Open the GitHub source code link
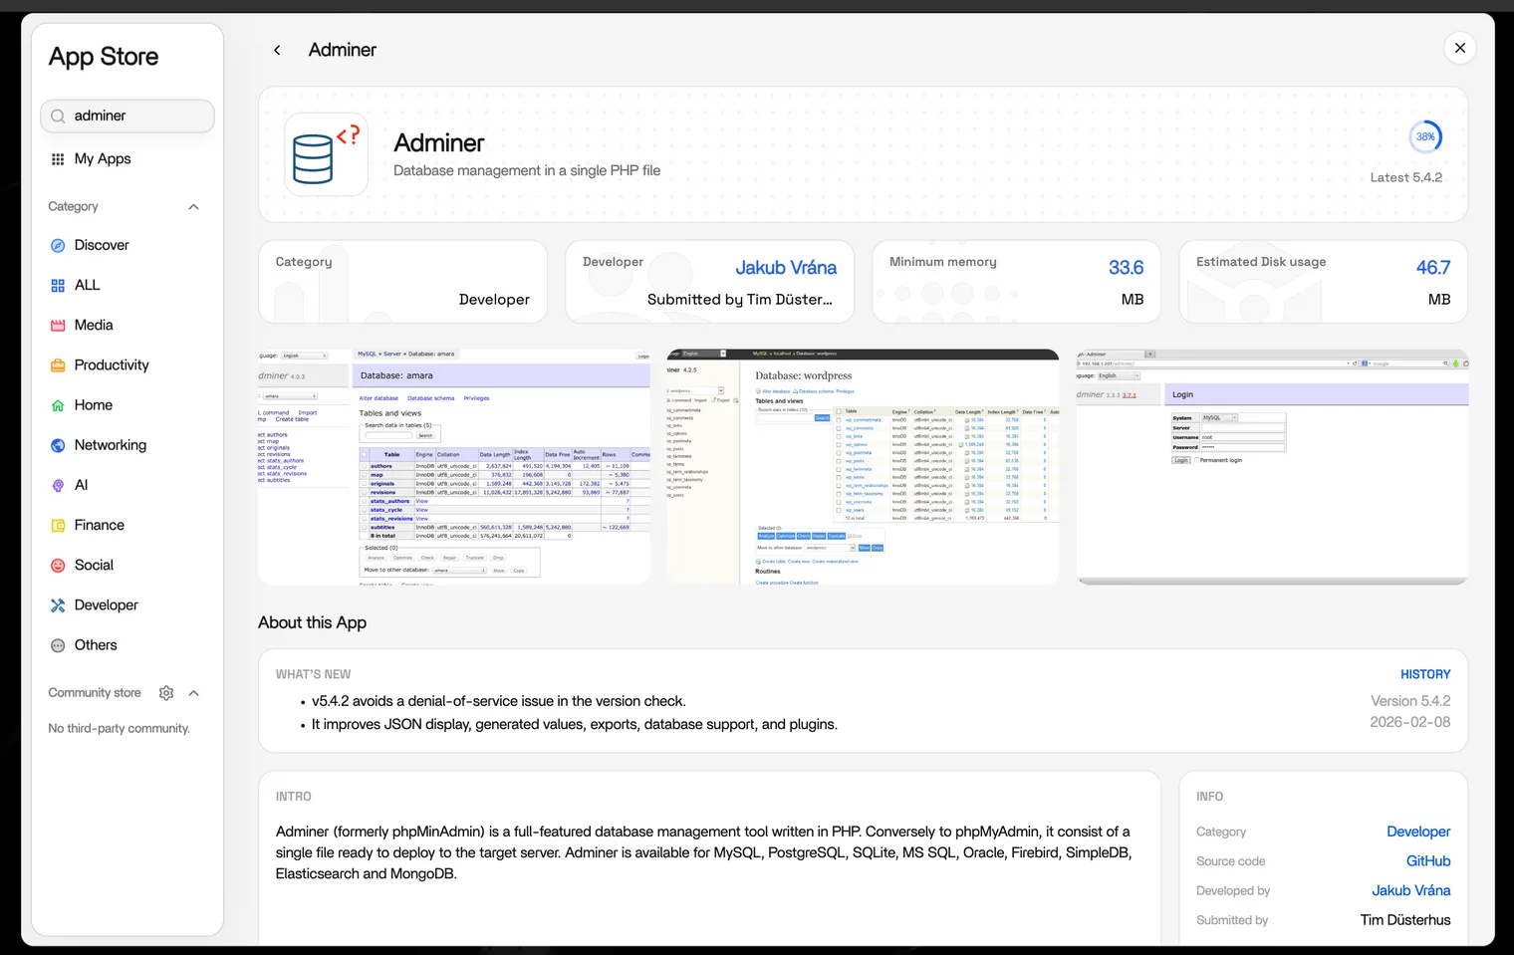Viewport: 1514px width, 955px height. pos(1428,861)
